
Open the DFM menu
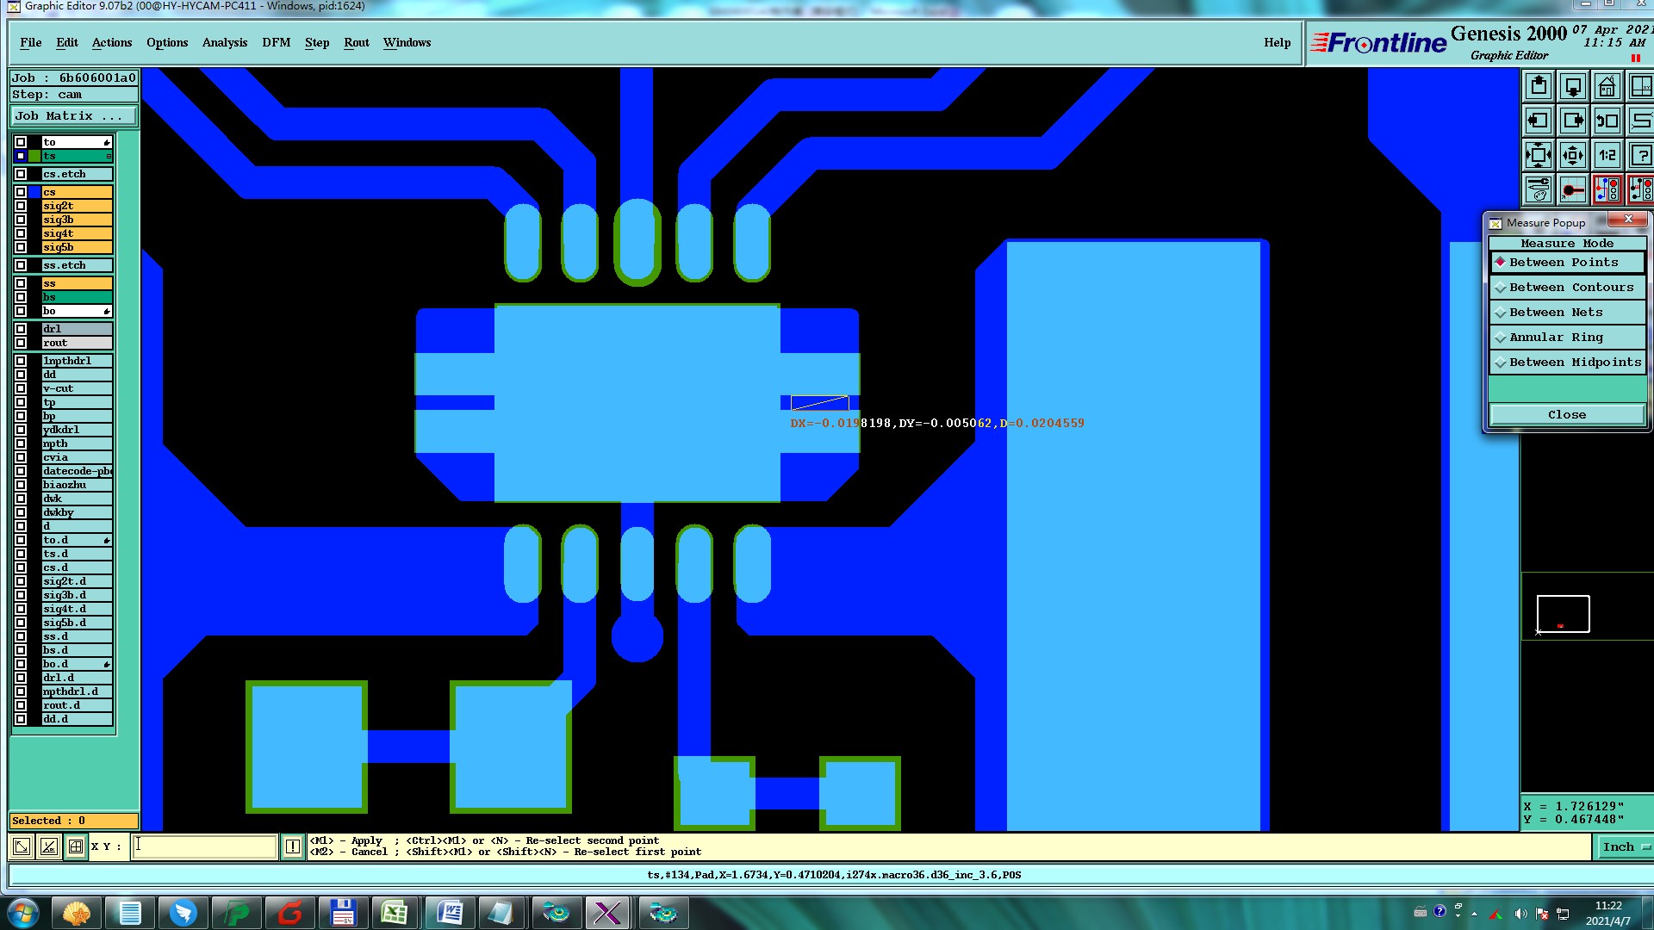tap(276, 43)
